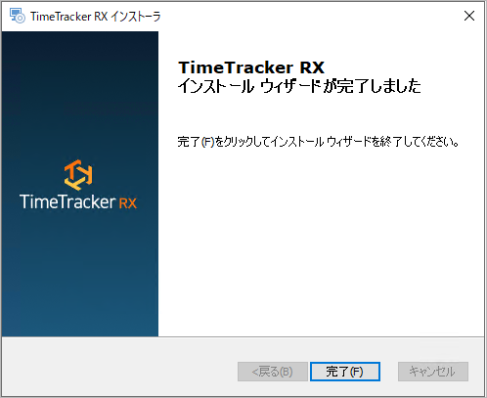Click empty space in the title bar

click(310, 16)
